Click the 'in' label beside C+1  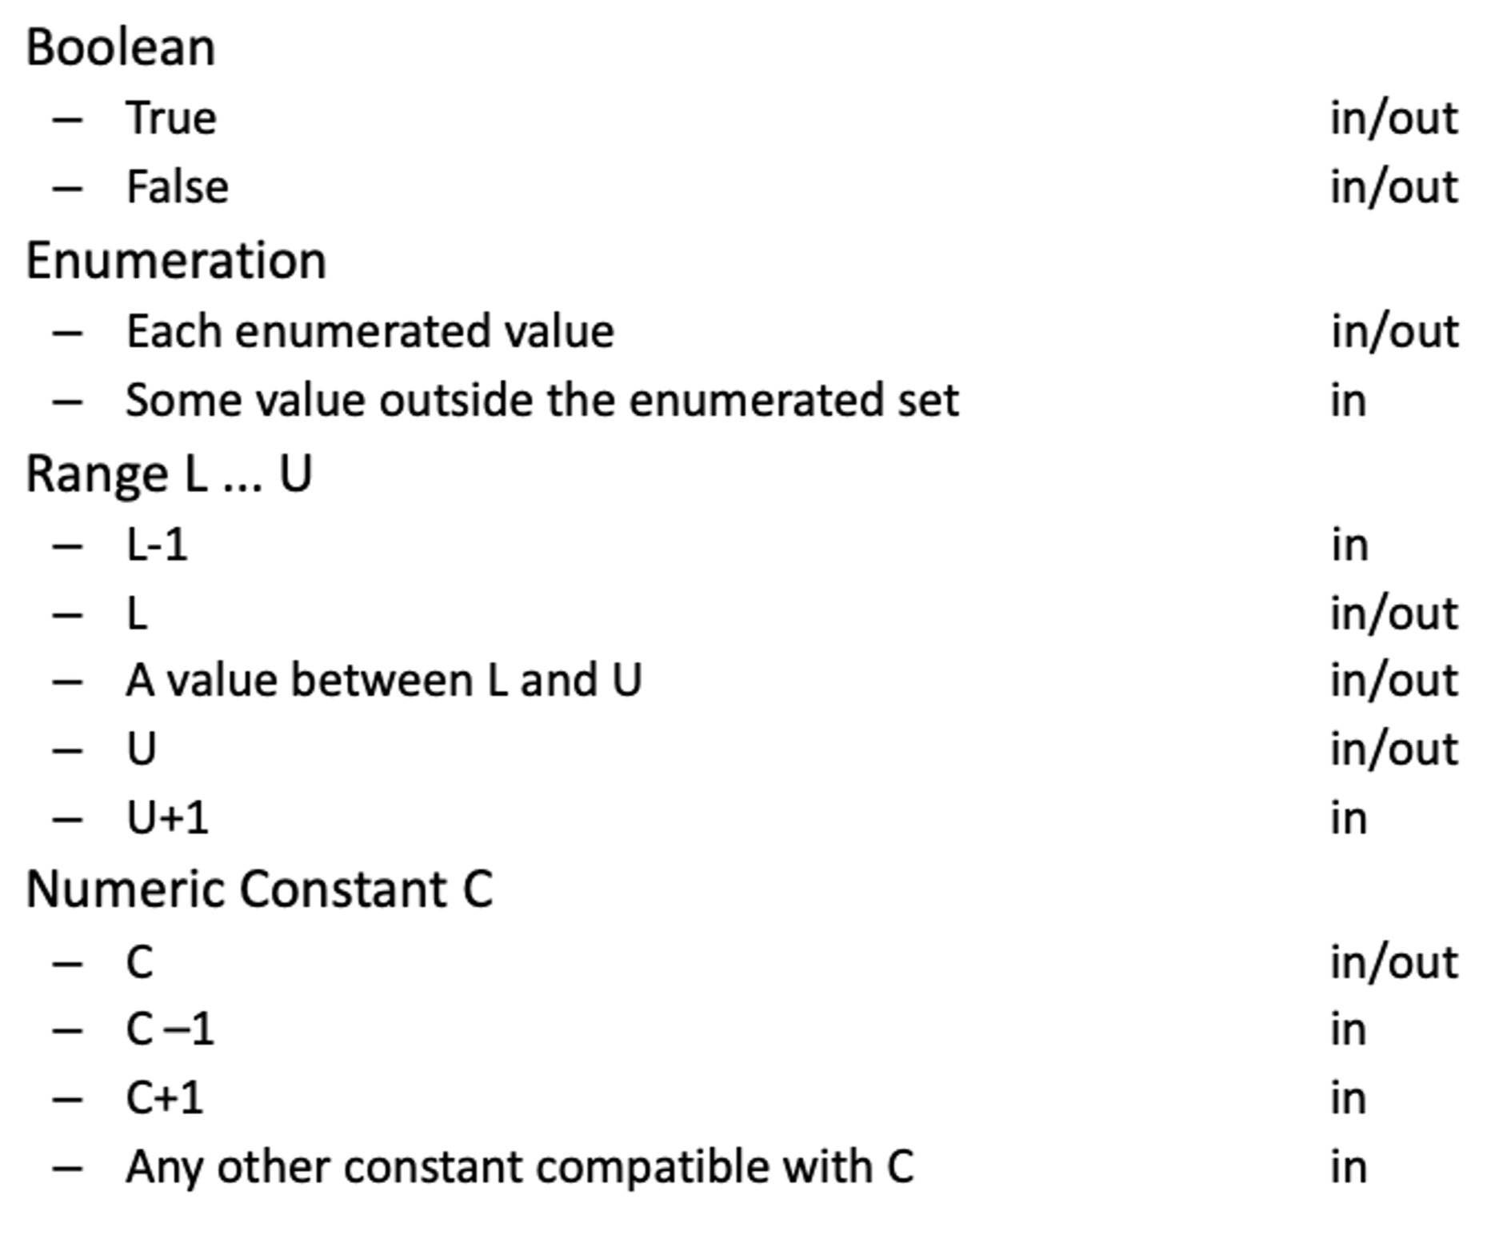pos(1348,1098)
